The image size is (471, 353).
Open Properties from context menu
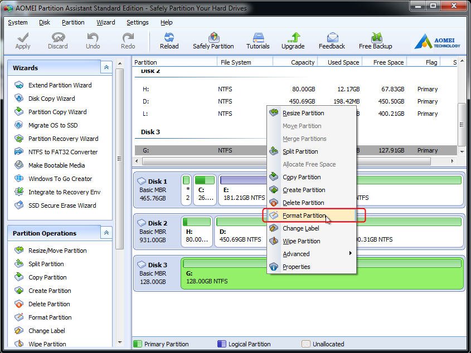coord(311,267)
